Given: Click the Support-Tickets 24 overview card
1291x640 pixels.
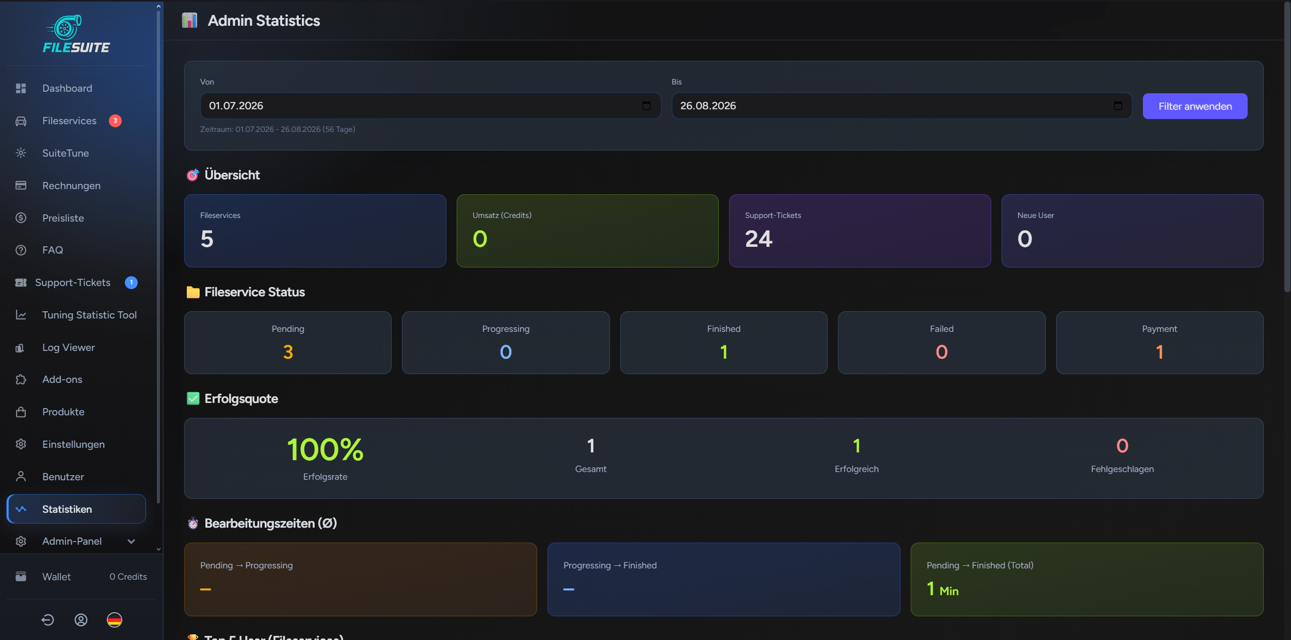Looking at the screenshot, I should pyautogui.click(x=860, y=231).
